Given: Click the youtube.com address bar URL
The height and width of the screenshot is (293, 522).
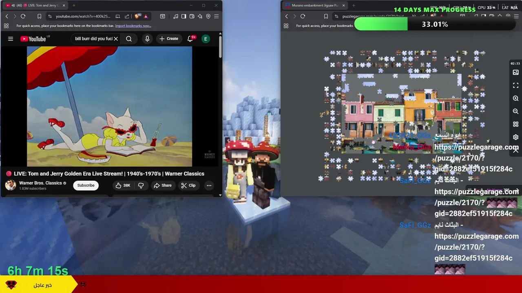Looking at the screenshot, I should point(83,16).
